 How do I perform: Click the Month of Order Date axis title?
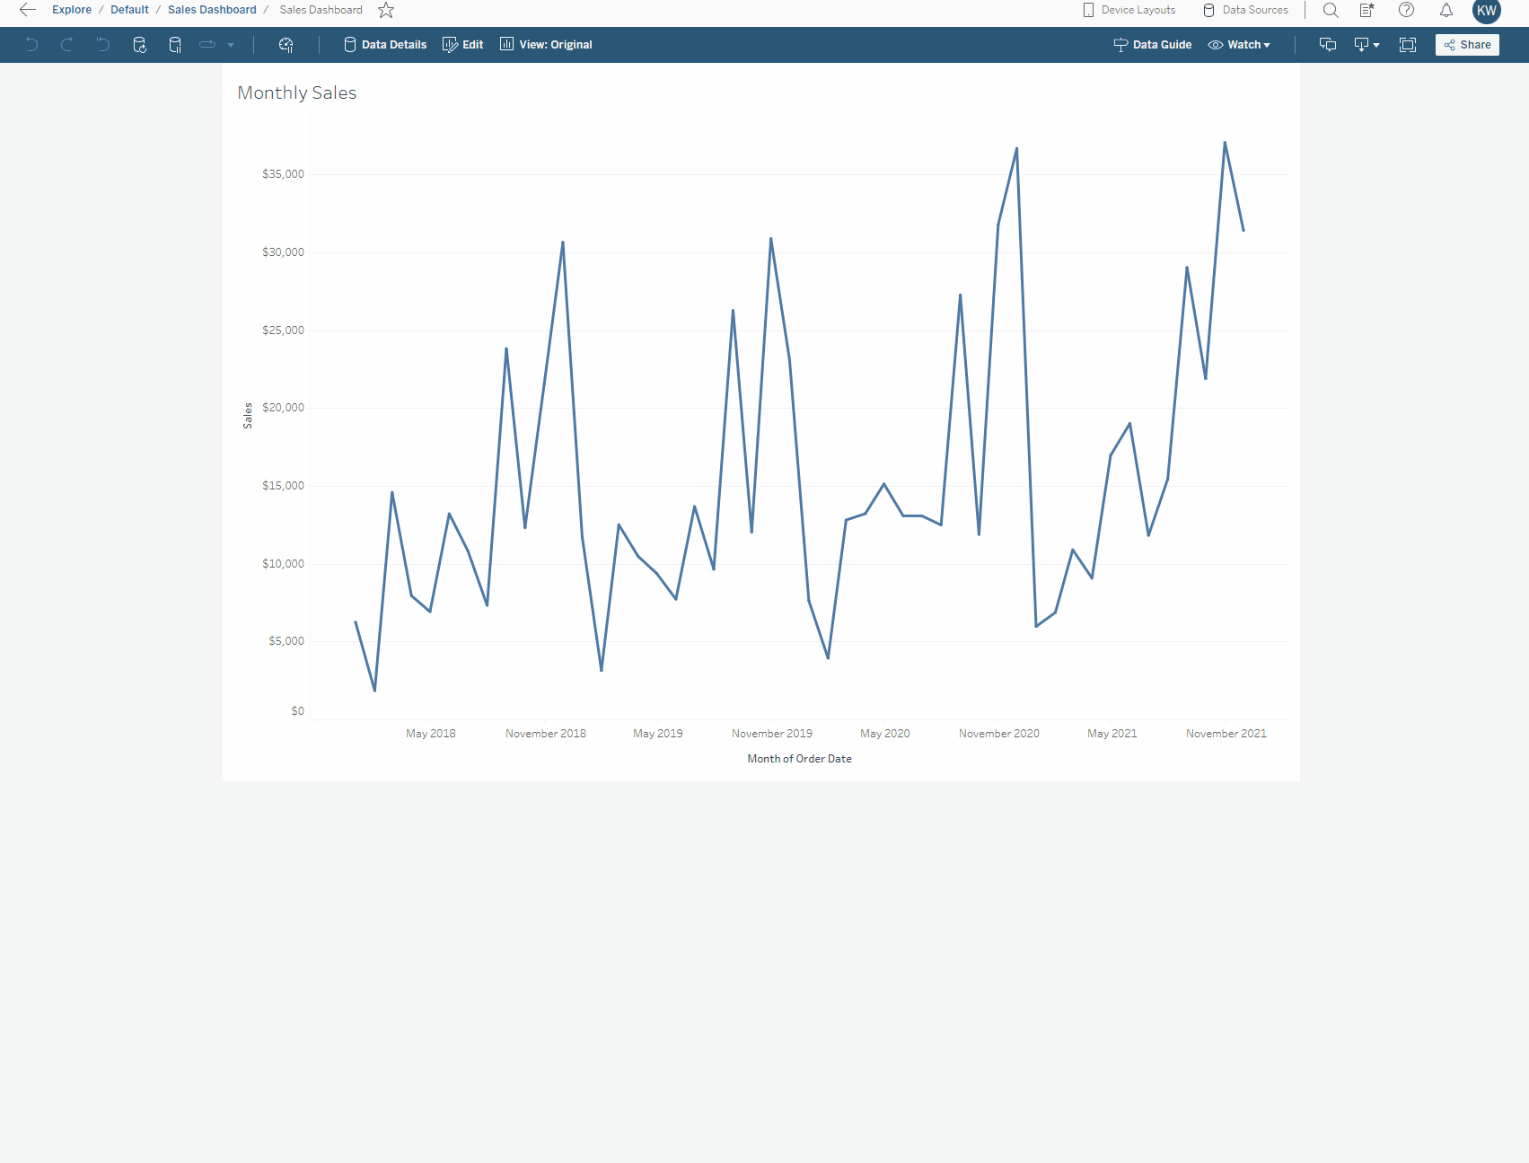click(x=800, y=759)
